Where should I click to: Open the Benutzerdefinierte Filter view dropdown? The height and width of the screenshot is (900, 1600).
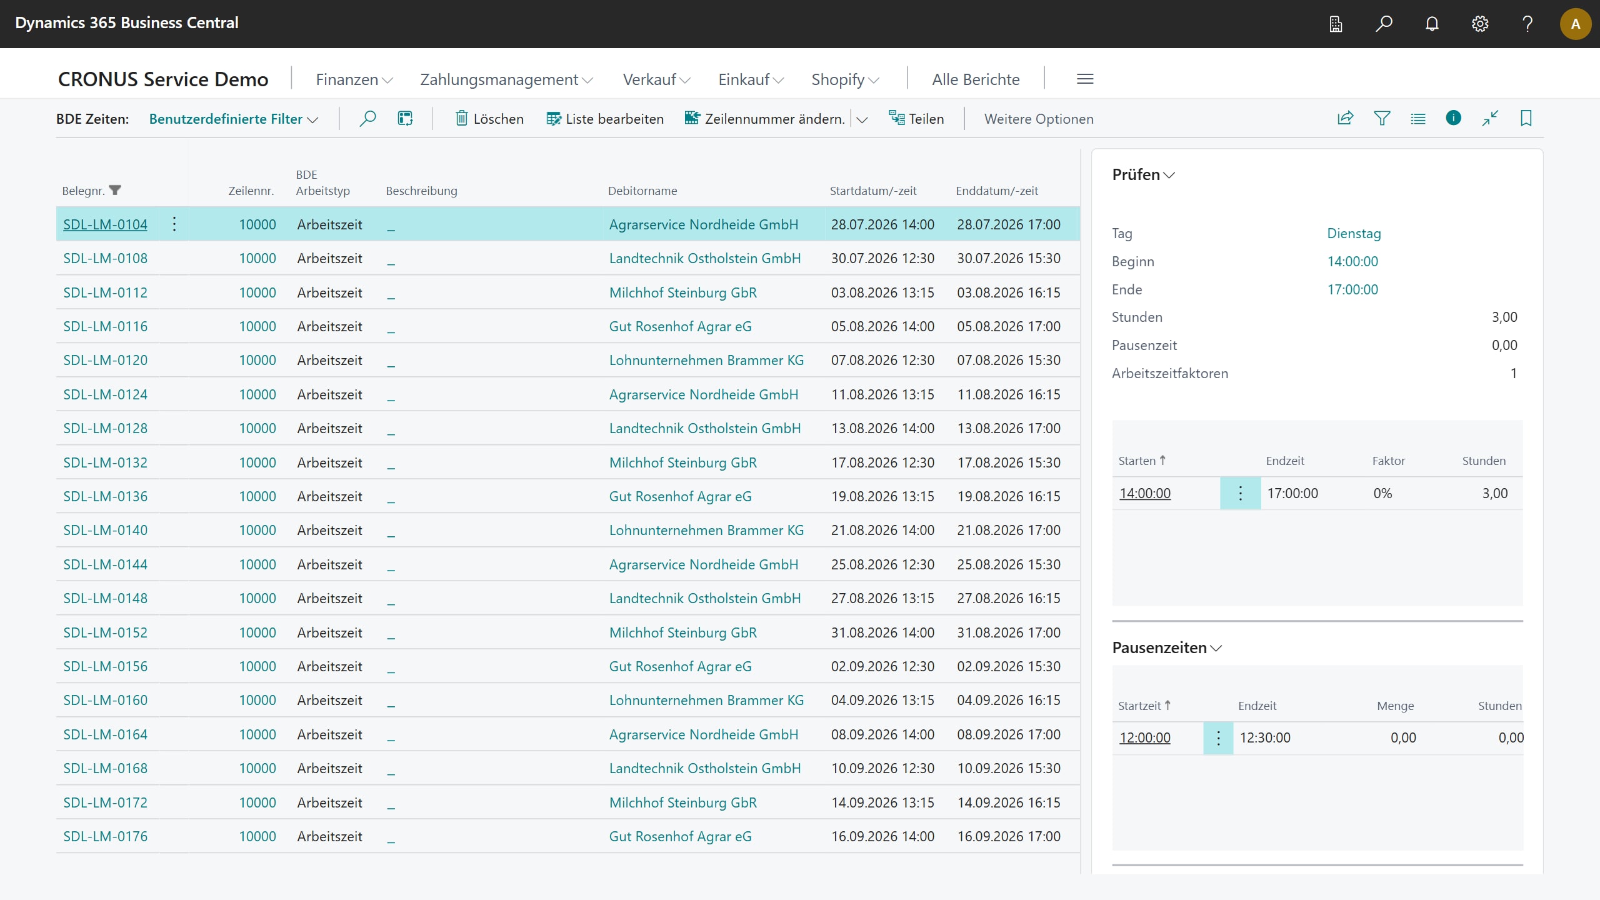tap(234, 119)
